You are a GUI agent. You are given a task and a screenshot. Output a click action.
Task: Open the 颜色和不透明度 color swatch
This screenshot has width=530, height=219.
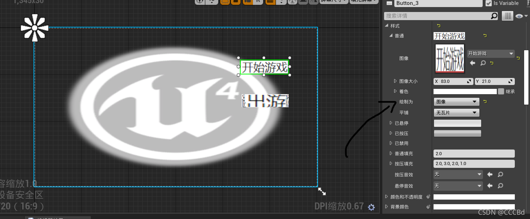point(474,197)
